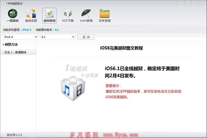Open the IOS下载 firmware download section
Viewport: 207px width, 138px height.
point(68,15)
